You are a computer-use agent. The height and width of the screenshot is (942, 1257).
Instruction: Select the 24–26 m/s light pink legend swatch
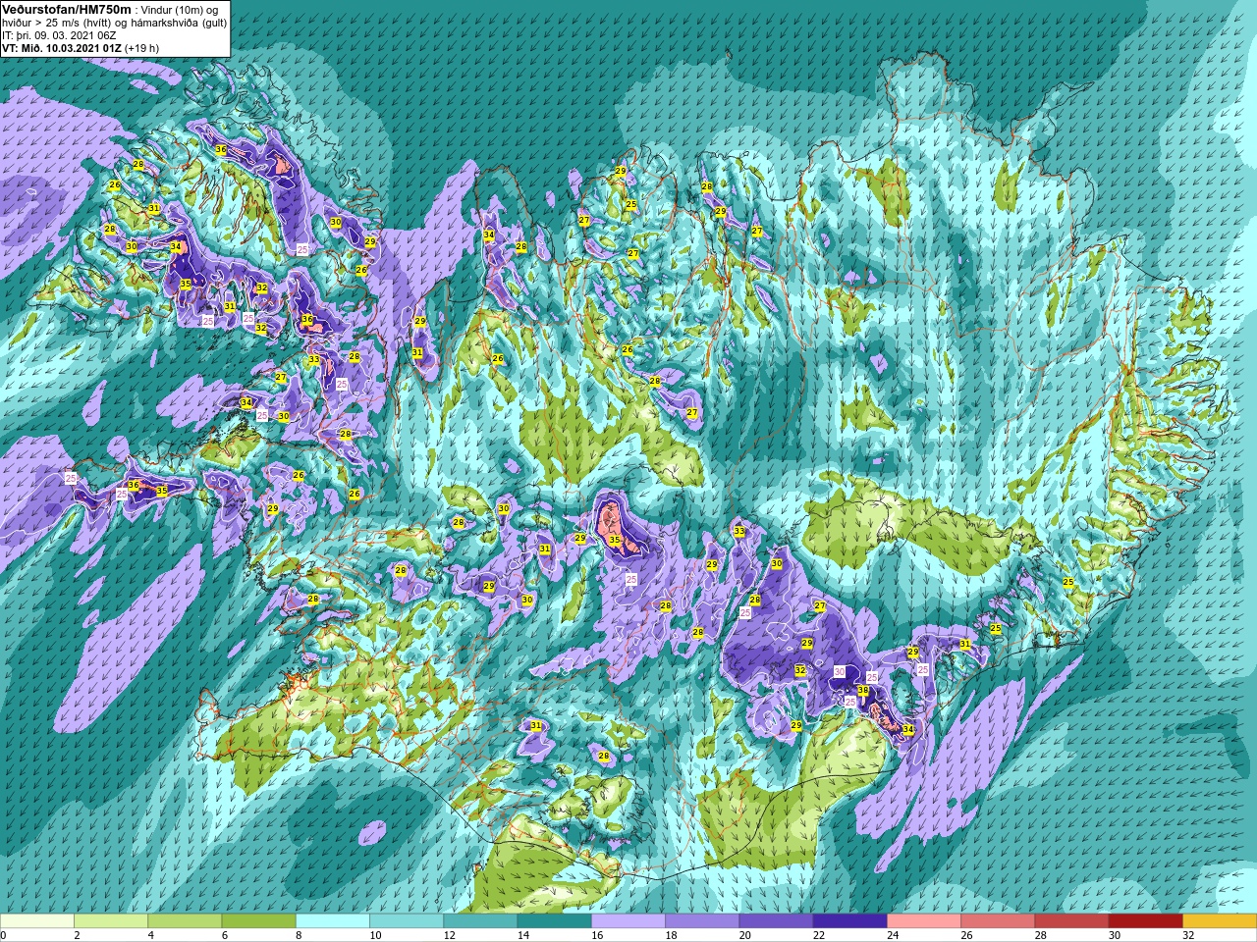pos(924,921)
